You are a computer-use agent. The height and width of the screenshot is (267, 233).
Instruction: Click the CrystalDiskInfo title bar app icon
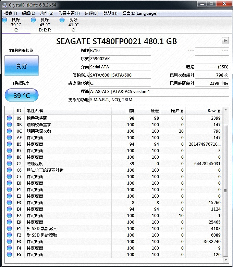(4, 5)
